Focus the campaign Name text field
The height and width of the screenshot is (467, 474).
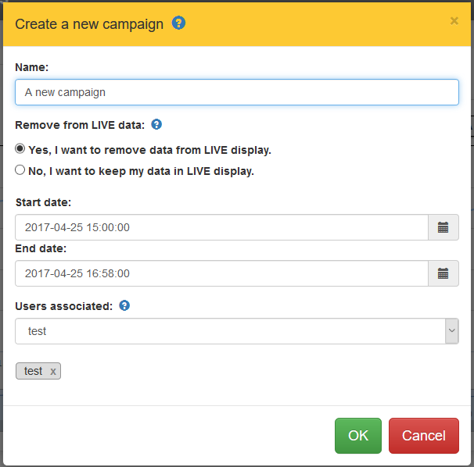tap(236, 92)
